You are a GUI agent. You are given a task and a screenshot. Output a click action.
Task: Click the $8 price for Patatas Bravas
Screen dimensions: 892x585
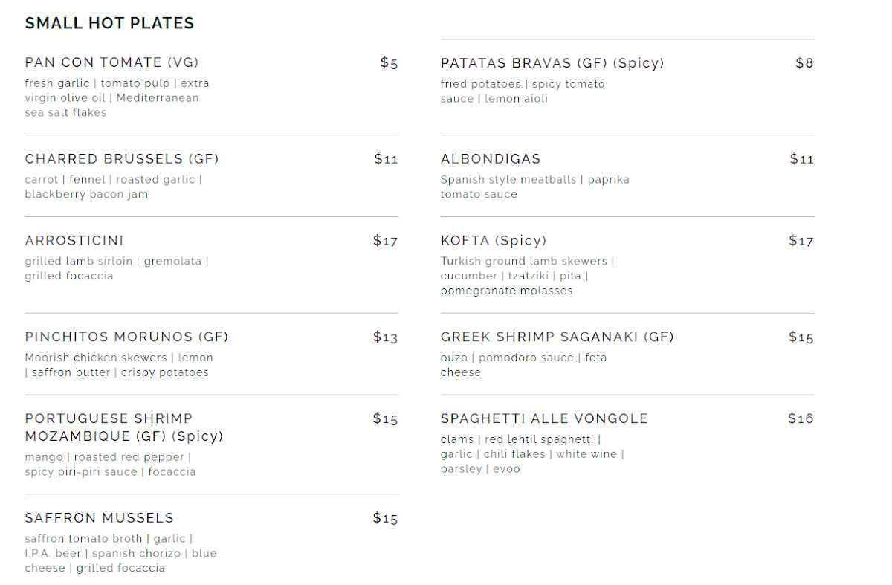pyautogui.click(x=805, y=63)
